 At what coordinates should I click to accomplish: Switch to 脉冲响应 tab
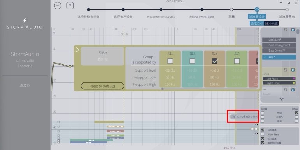coord(271,23)
